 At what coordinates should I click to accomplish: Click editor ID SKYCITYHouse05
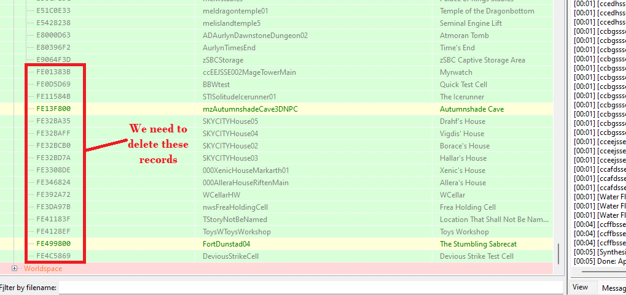click(x=230, y=121)
